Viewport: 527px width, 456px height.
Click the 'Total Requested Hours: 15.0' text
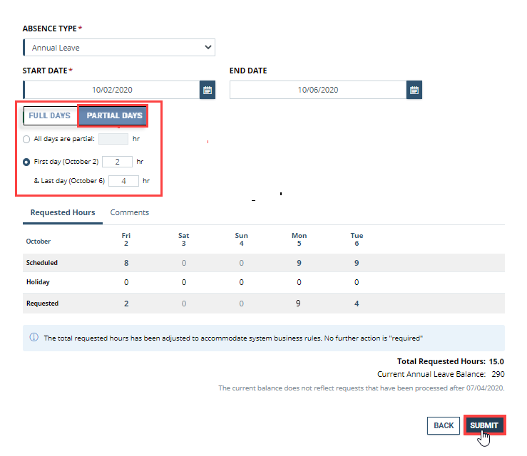click(451, 361)
